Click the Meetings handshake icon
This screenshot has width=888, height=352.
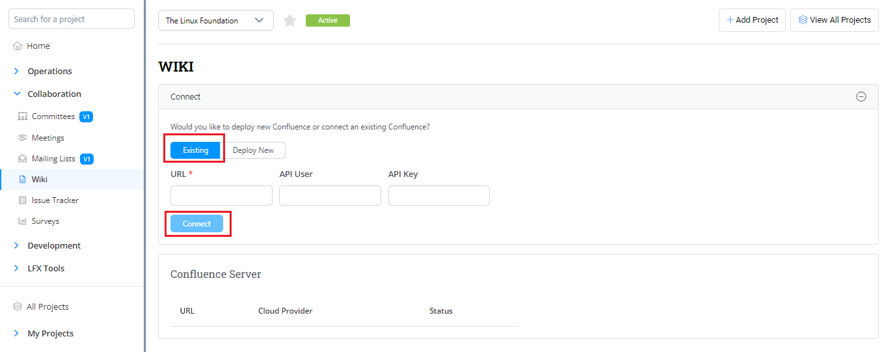[23, 138]
